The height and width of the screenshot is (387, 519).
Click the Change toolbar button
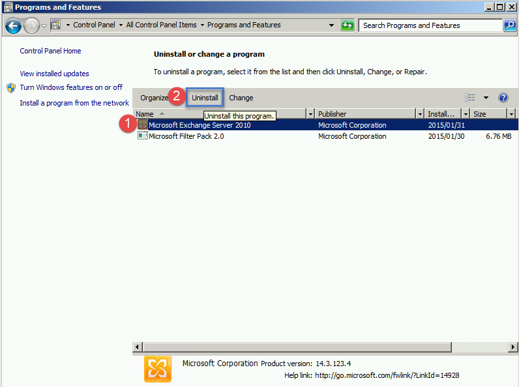pyautogui.click(x=241, y=98)
